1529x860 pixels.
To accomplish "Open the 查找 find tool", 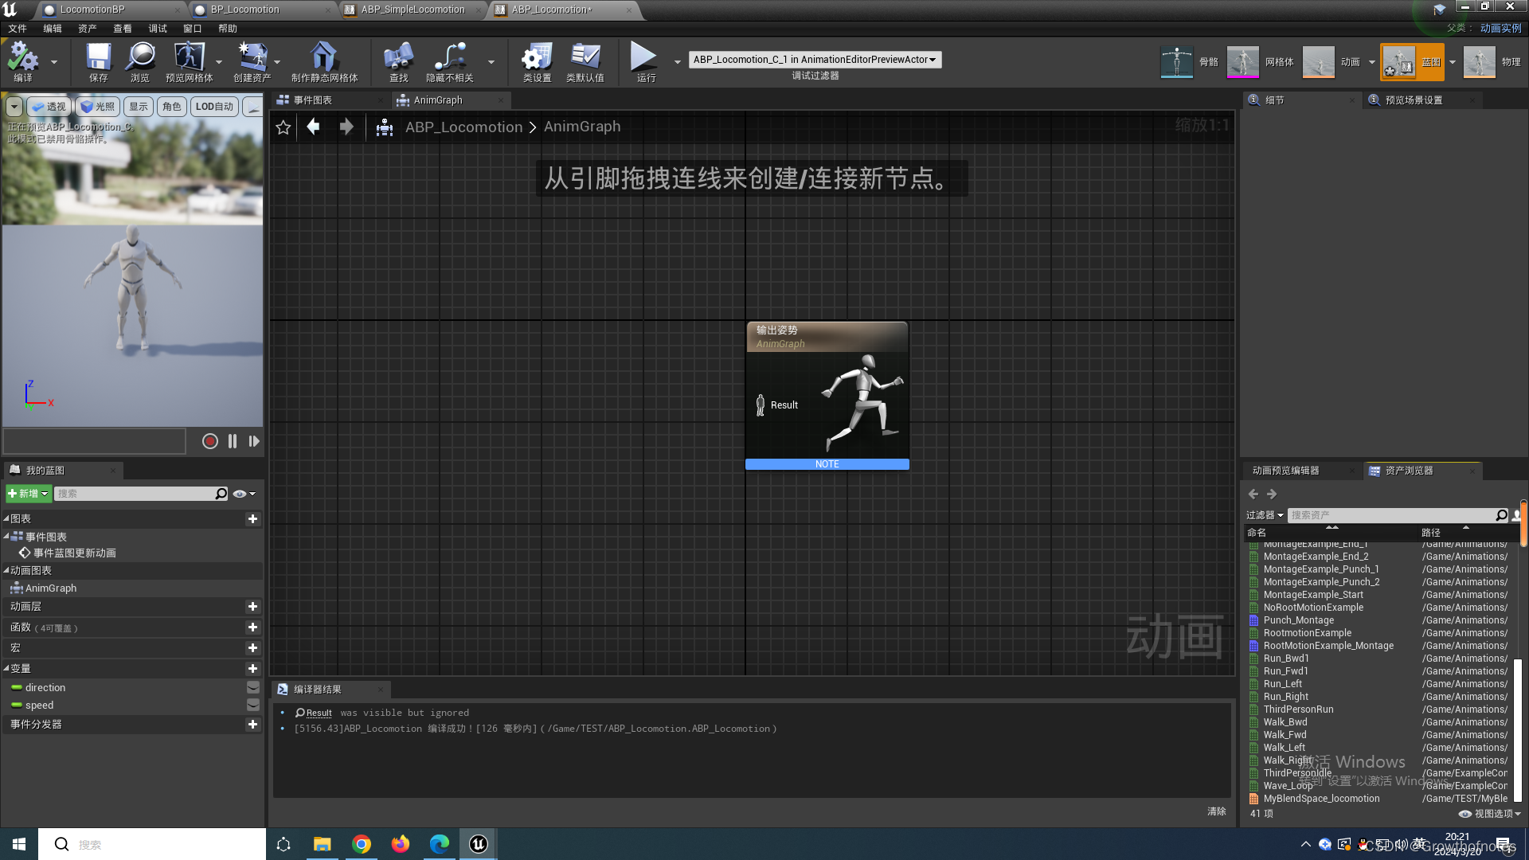I will pyautogui.click(x=399, y=61).
